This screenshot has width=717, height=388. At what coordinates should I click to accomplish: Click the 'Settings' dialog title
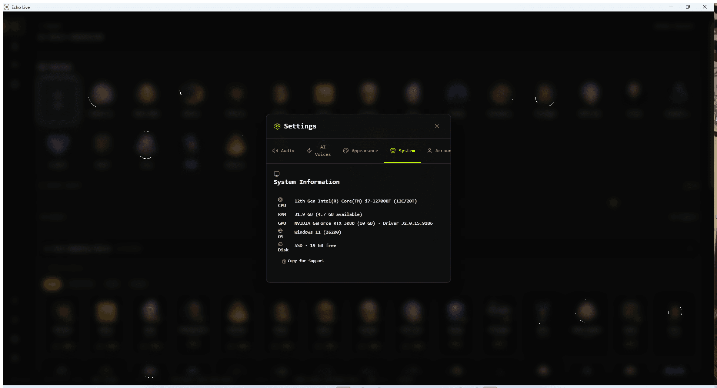click(300, 126)
